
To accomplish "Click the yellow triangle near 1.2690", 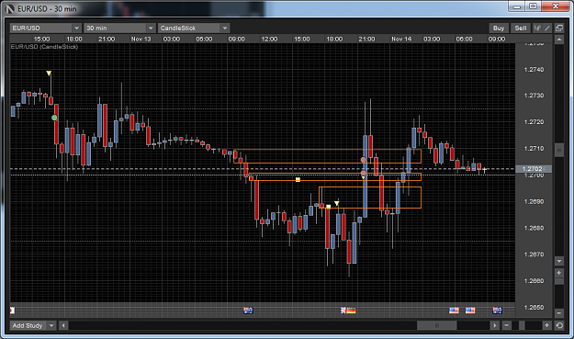I will coord(336,203).
